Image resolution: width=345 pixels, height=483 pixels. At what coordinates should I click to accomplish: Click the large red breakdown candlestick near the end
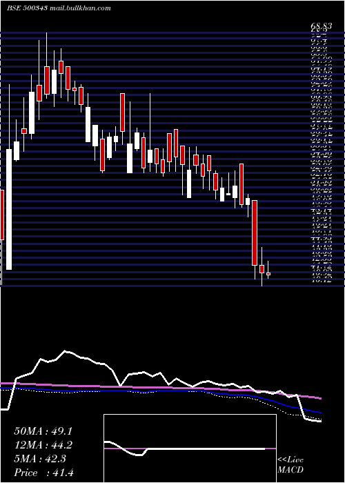pos(255,233)
